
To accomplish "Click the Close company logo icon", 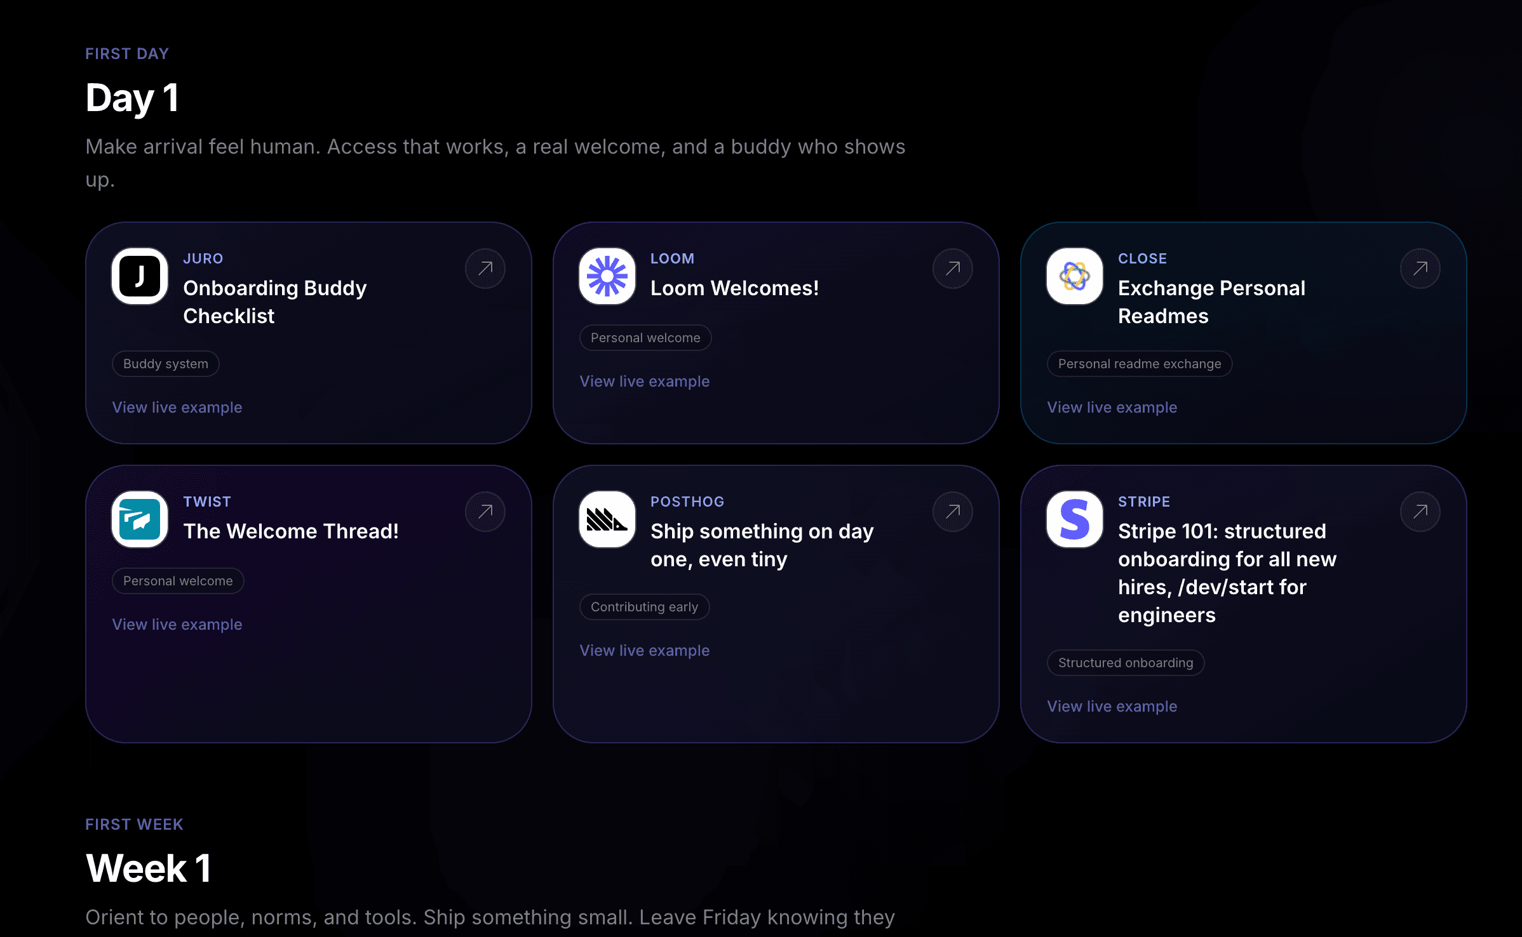I will [x=1075, y=276].
